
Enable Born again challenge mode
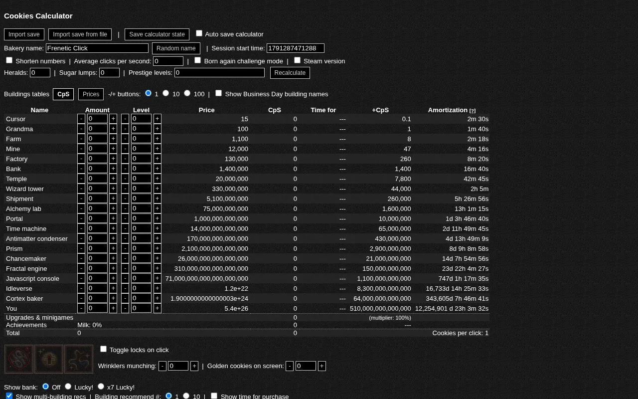pos(198,60)
